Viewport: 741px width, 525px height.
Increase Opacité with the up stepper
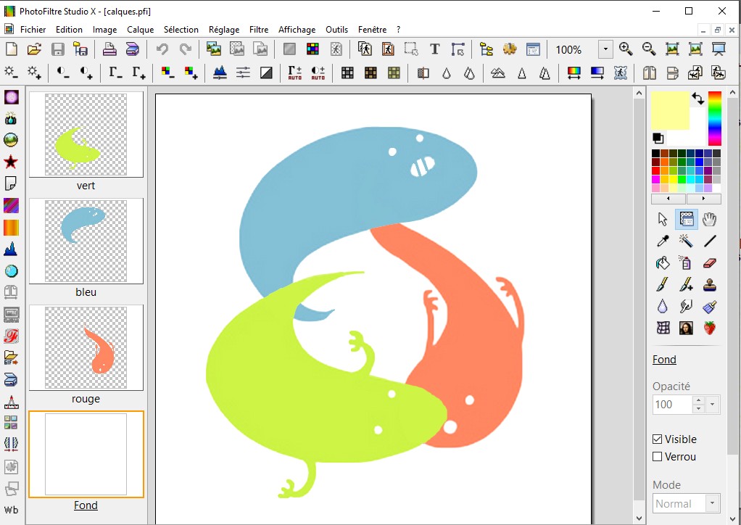tap(698, 400)
